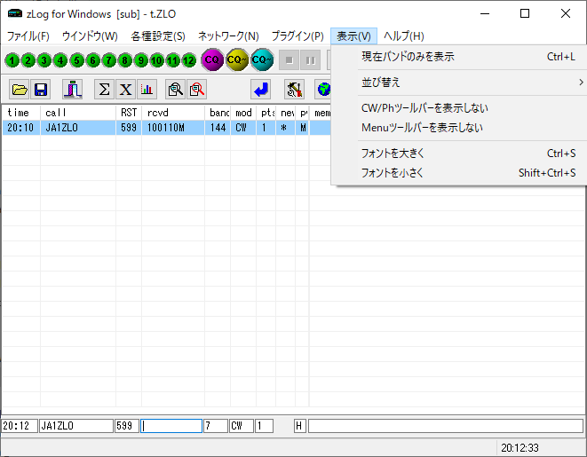Click the empty received-number input field
587x457 pixels.
[x=171, y=426]
